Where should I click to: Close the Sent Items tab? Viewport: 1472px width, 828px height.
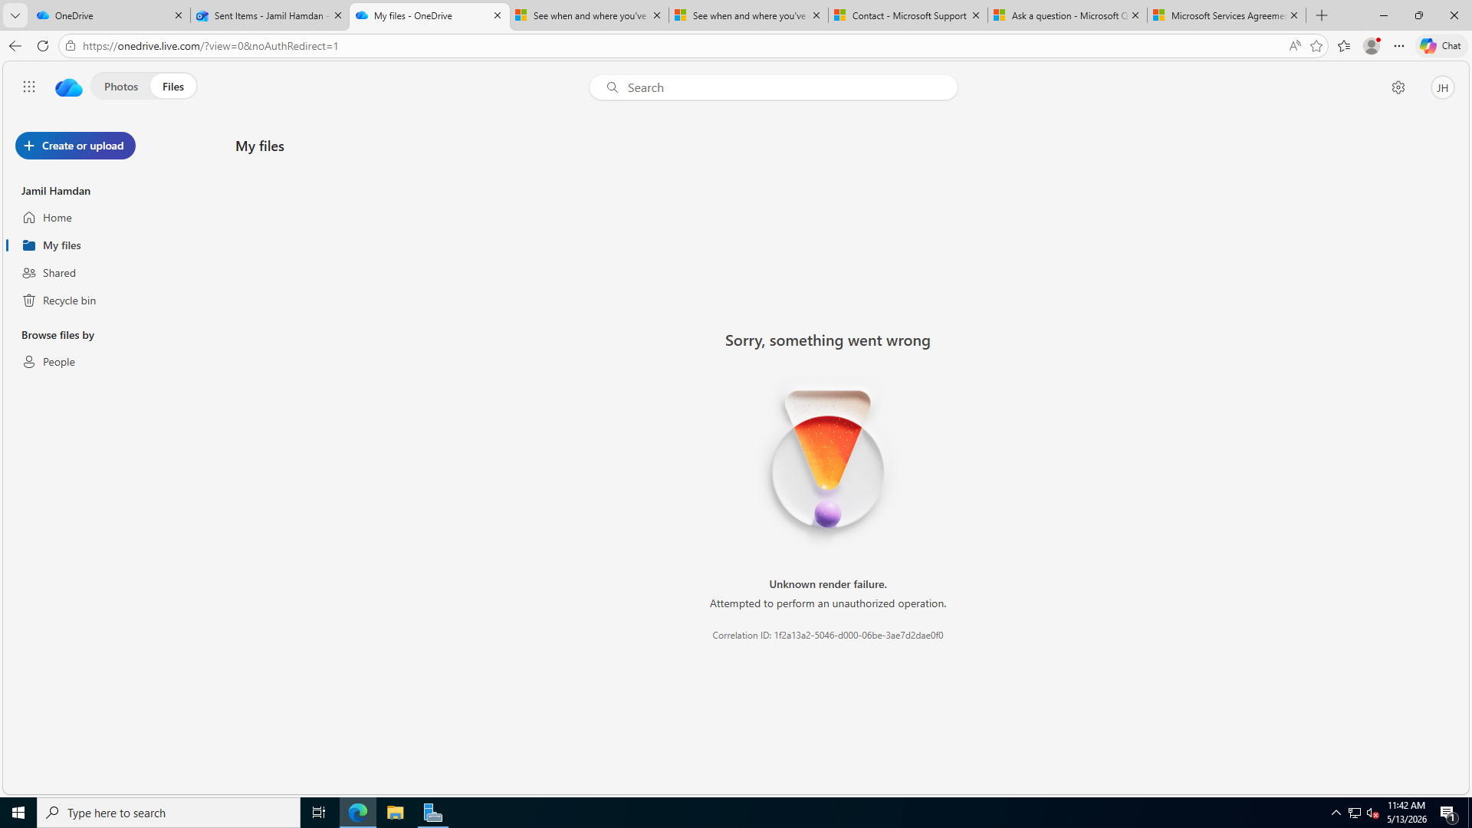(337, 15)
